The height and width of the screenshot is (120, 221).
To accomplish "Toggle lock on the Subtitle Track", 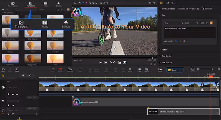I will [9, 114].
